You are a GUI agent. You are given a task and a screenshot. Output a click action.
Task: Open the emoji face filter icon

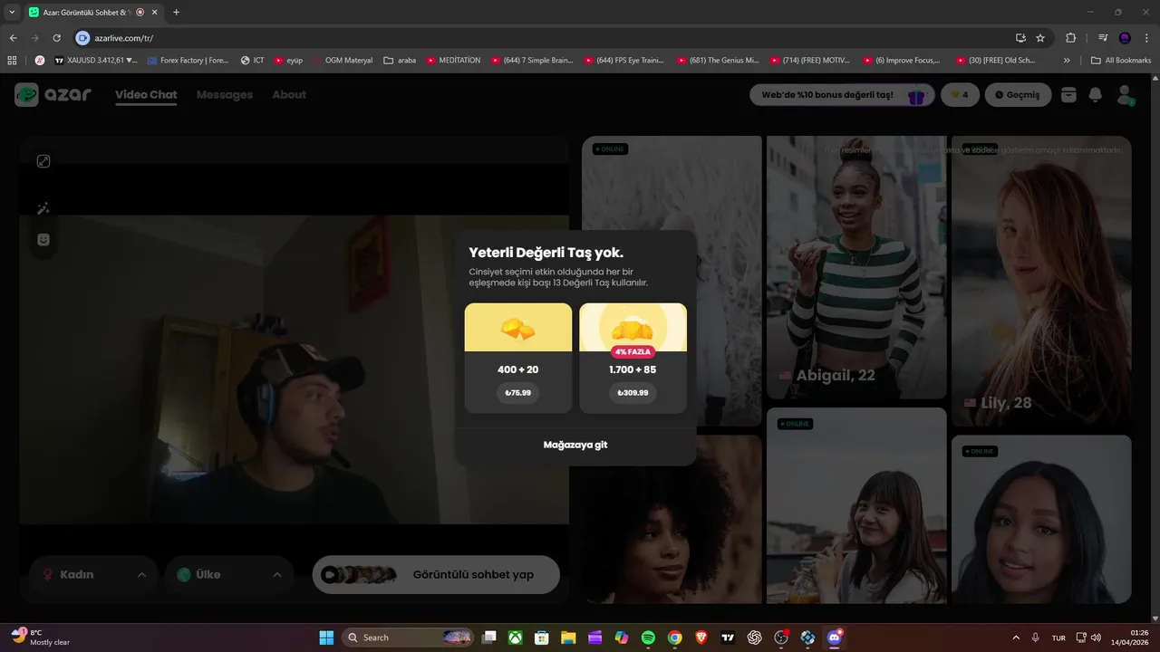tap(43, 240)
